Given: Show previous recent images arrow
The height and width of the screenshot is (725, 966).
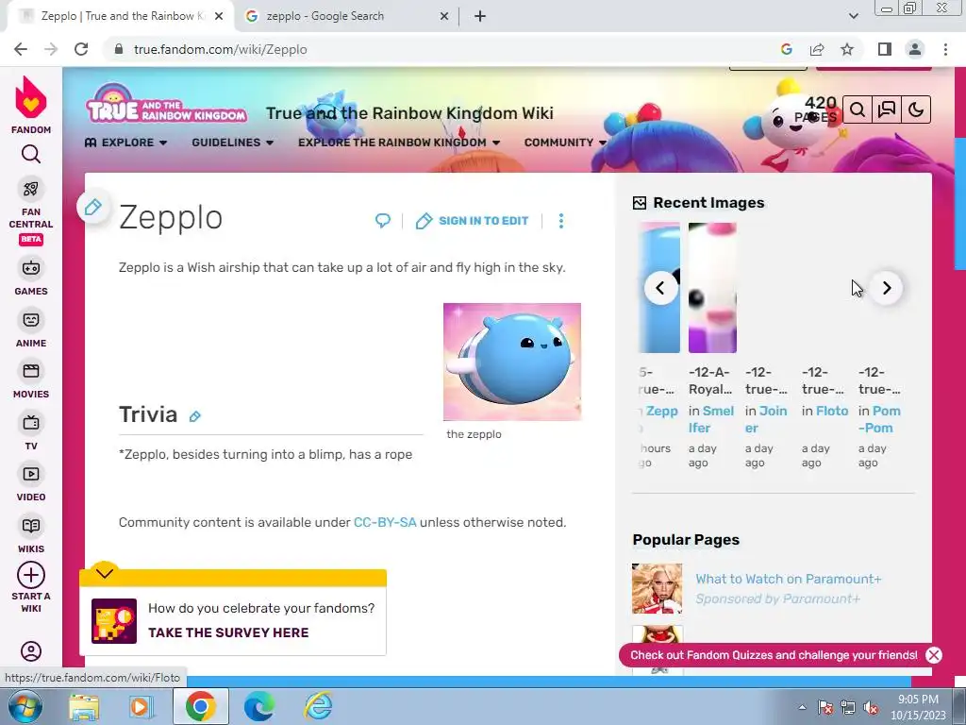Looking at the screenshot, I should (x=659, y=288).
